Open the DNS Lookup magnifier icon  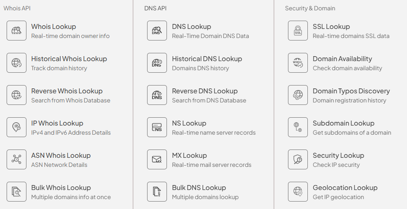coord(157,31)
